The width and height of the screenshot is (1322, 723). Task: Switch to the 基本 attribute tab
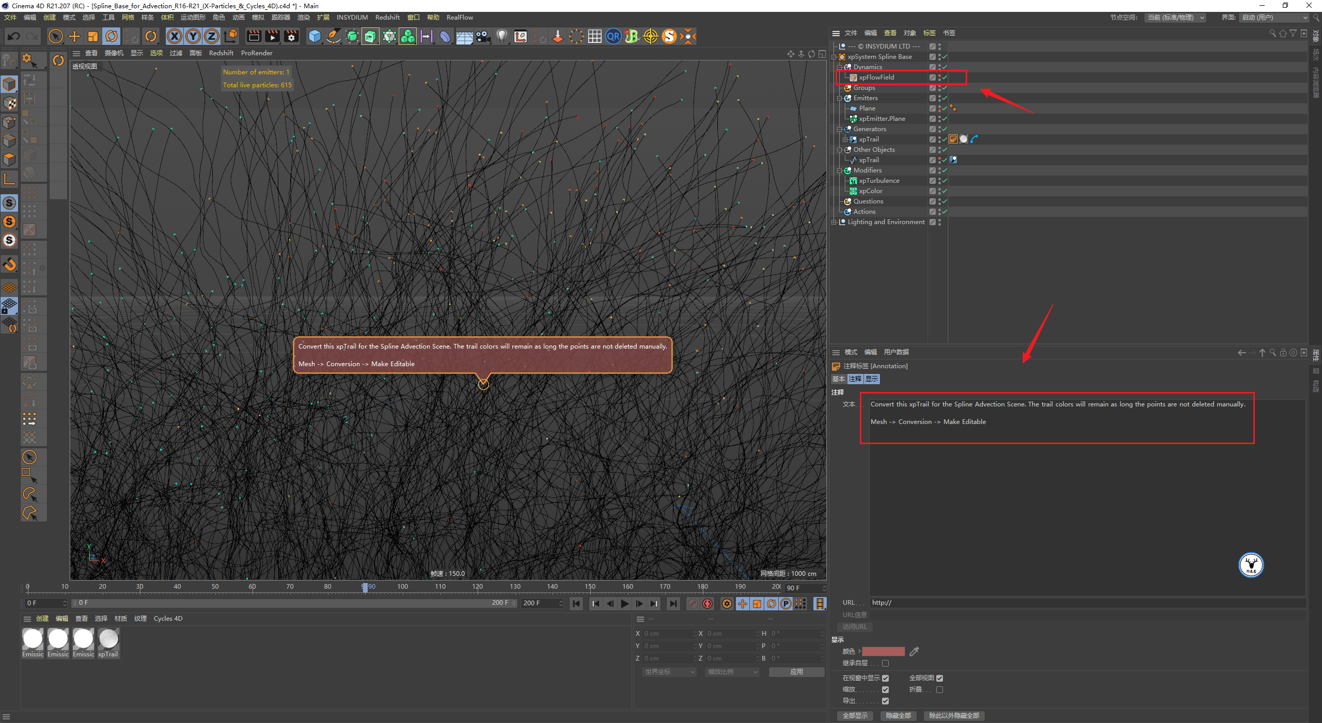pos(838,379)
